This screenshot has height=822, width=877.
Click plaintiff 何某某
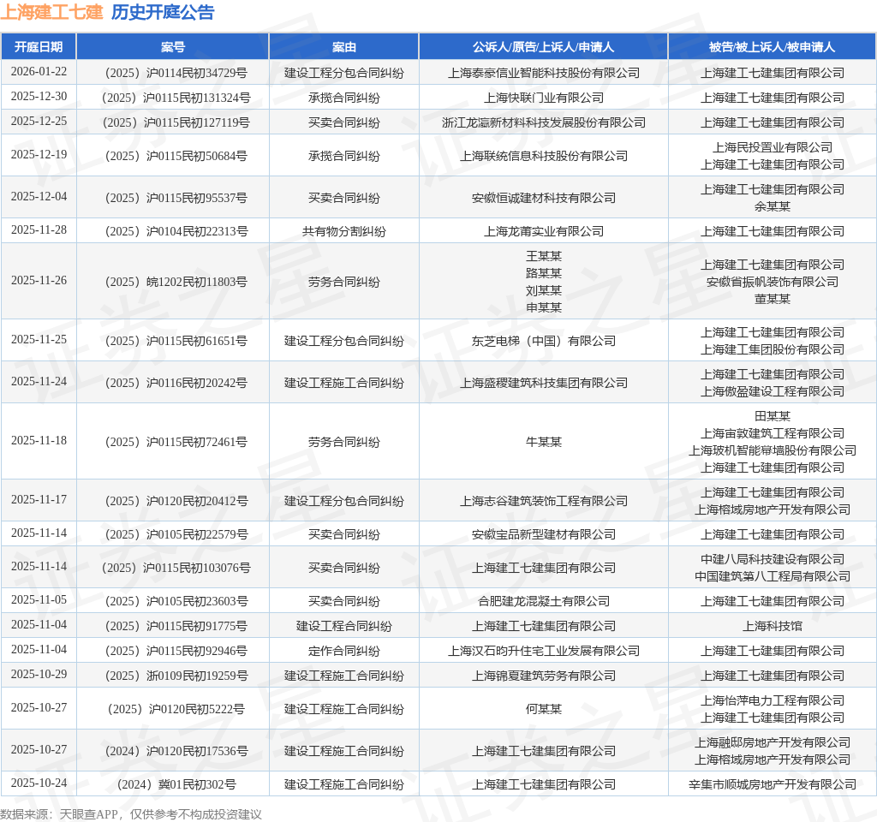pyautogui.click(x=544, y=709)
